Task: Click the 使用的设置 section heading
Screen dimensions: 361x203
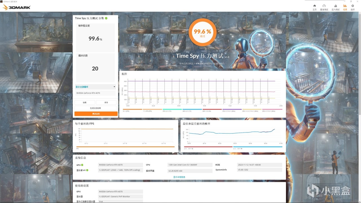Action: (82, 186)
